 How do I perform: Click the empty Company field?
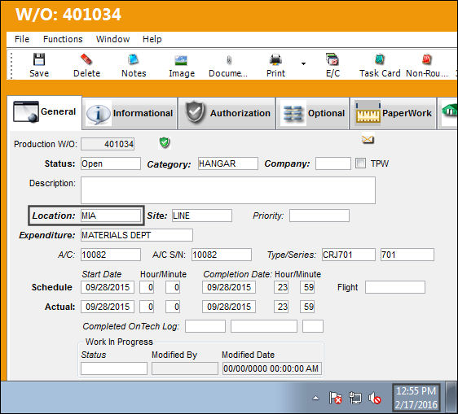coord(333,163)
